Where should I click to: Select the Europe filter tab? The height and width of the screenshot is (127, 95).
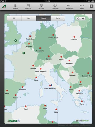coord(43,18)
